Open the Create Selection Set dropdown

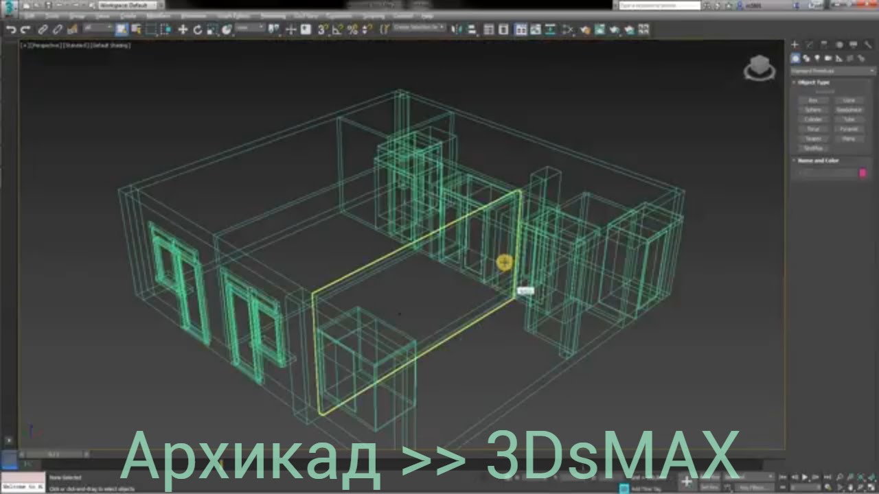[x=420, y=29]
